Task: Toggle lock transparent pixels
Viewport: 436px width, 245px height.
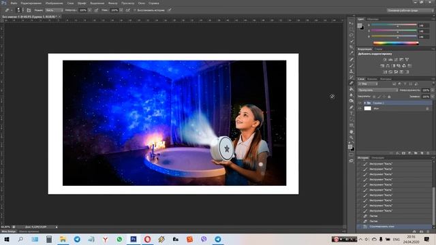Action: (x=374, y=97)
